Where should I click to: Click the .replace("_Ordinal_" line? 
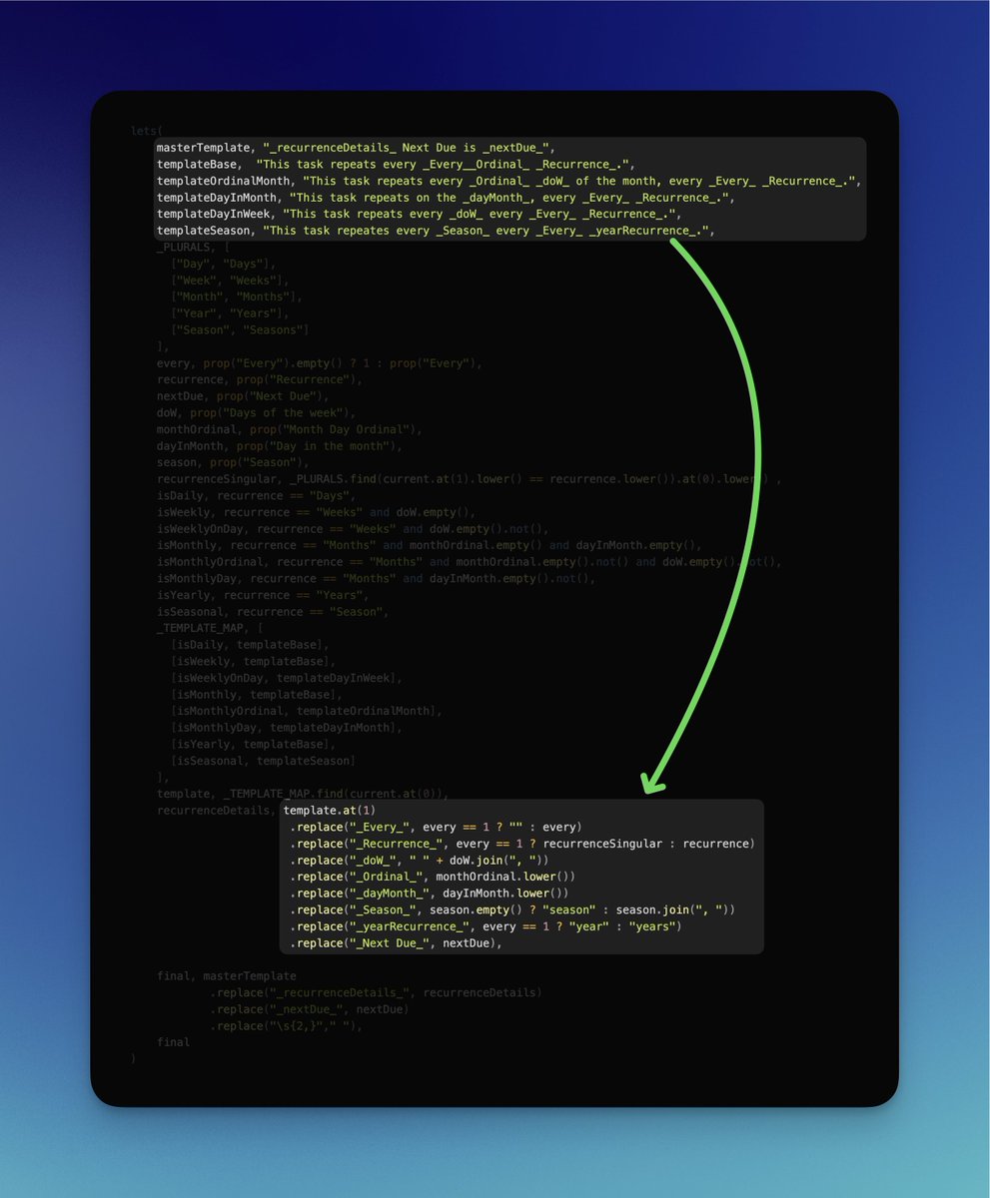pos(433,877)
